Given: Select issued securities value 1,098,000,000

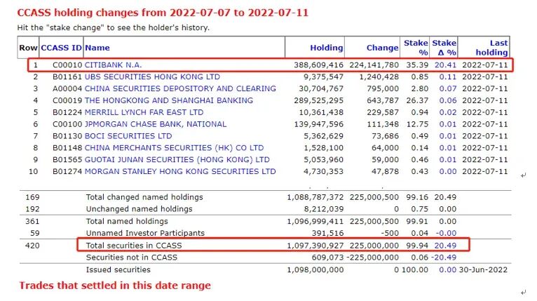Looking at the screenshot, I should click(315, 270).
